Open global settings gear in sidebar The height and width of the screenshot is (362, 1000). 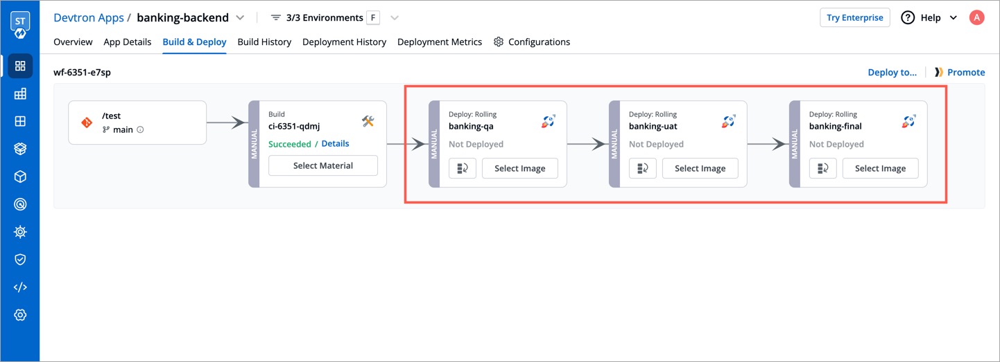pyautogui.click(x=20, y=315)
